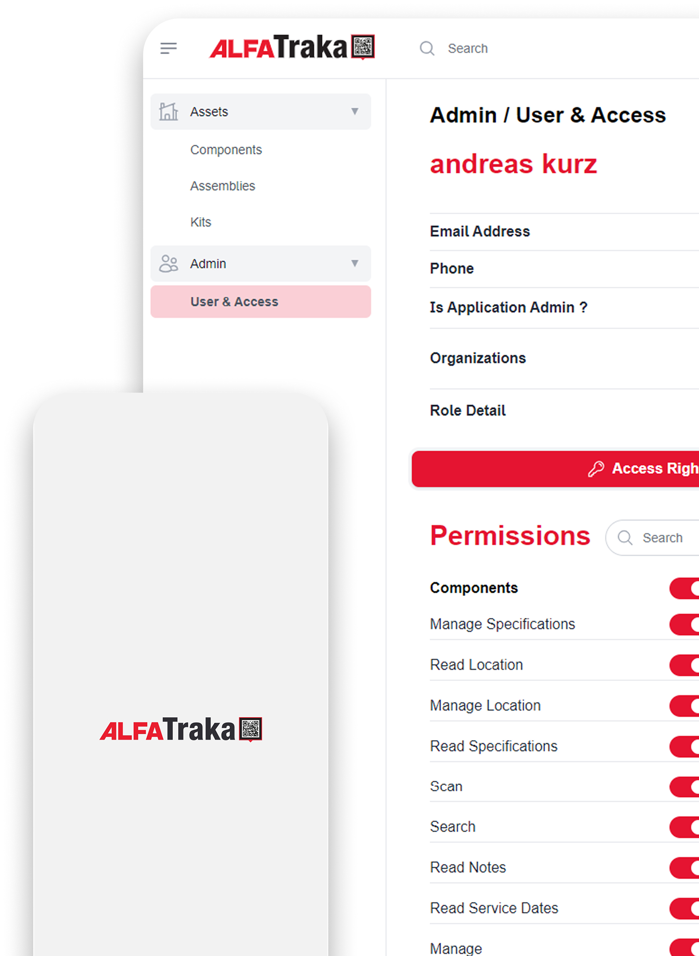699x956 pixels.
Task: Open the Components menu item
Action: [226, 149]
